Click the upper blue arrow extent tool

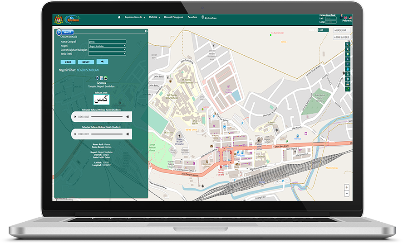(348, 59)
